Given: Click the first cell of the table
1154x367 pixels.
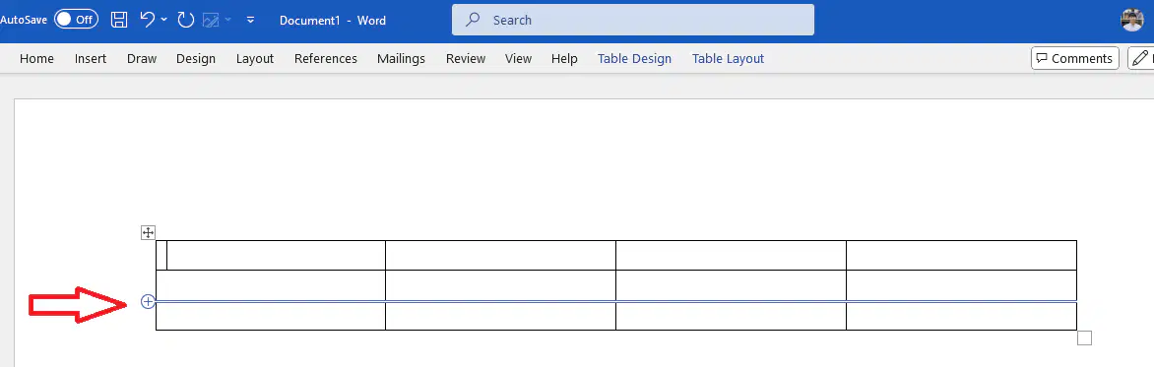Looking at the screenshot, I should [271, 255].
